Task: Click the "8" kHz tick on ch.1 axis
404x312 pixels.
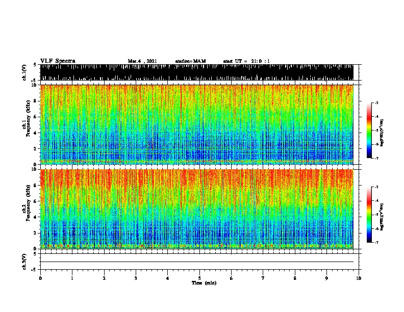Action: (36, 101)
